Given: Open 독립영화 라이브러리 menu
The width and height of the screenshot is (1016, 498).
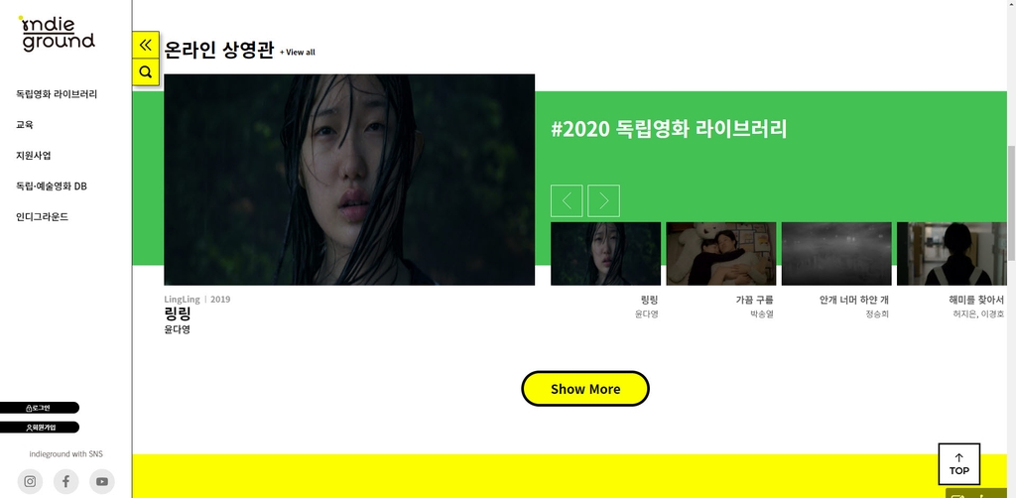Looking at the screenshot, I should [x=57, y=94].
